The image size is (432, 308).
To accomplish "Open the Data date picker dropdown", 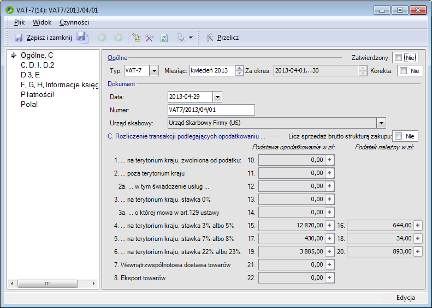I will pyautogui.click(x=217, y=97).
